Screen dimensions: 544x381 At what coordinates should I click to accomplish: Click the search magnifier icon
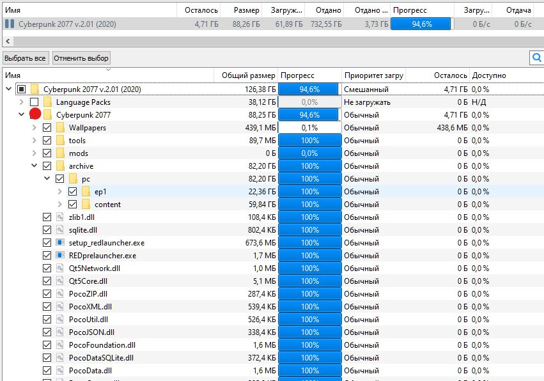tap(536, 58)
